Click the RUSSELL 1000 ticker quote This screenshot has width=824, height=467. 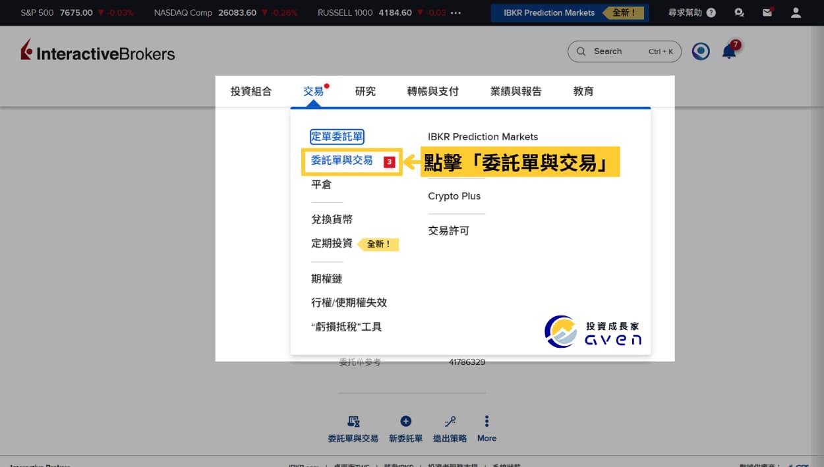click(382, 13)
